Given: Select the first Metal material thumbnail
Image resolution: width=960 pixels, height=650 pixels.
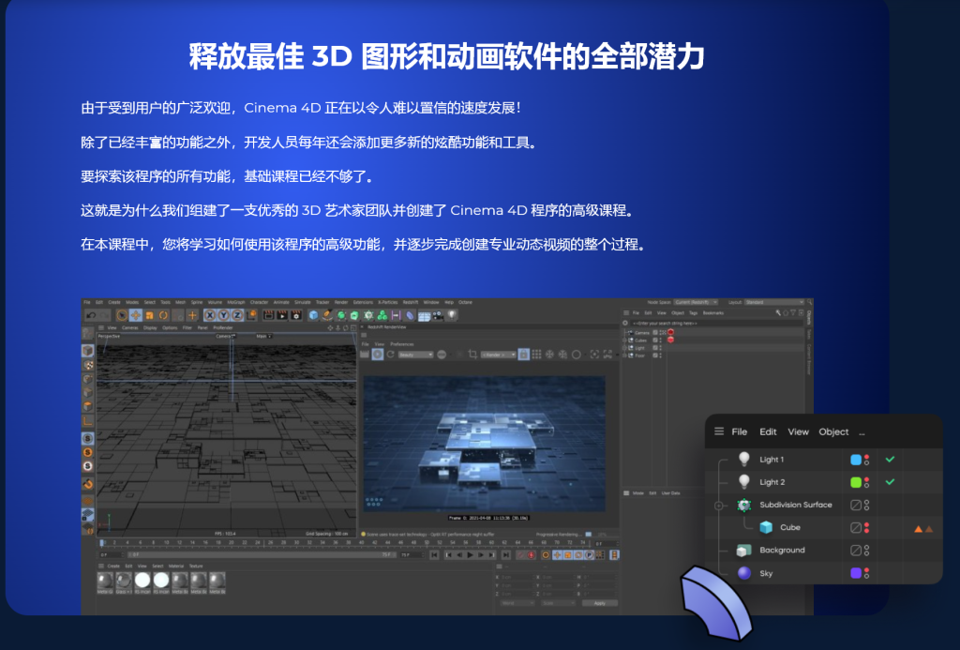Looking at the screenshot, I should (x=105, y=582).
